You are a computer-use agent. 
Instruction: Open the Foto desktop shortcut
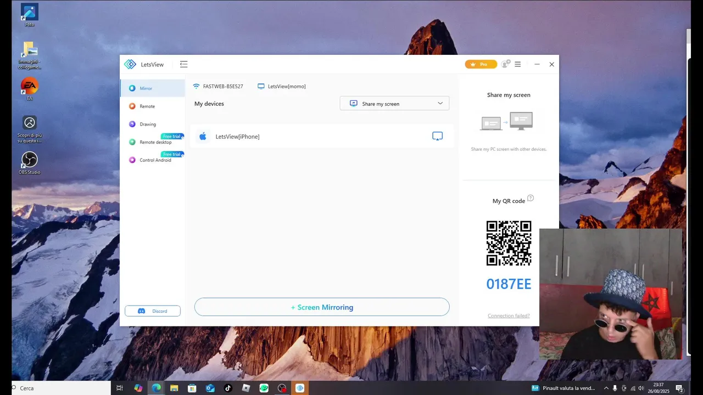(30, 15)
